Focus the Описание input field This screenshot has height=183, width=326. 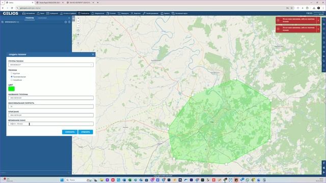(51, 115)
